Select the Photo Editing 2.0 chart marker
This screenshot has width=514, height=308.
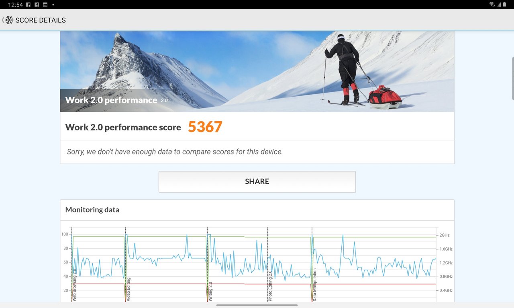[270, 286]
